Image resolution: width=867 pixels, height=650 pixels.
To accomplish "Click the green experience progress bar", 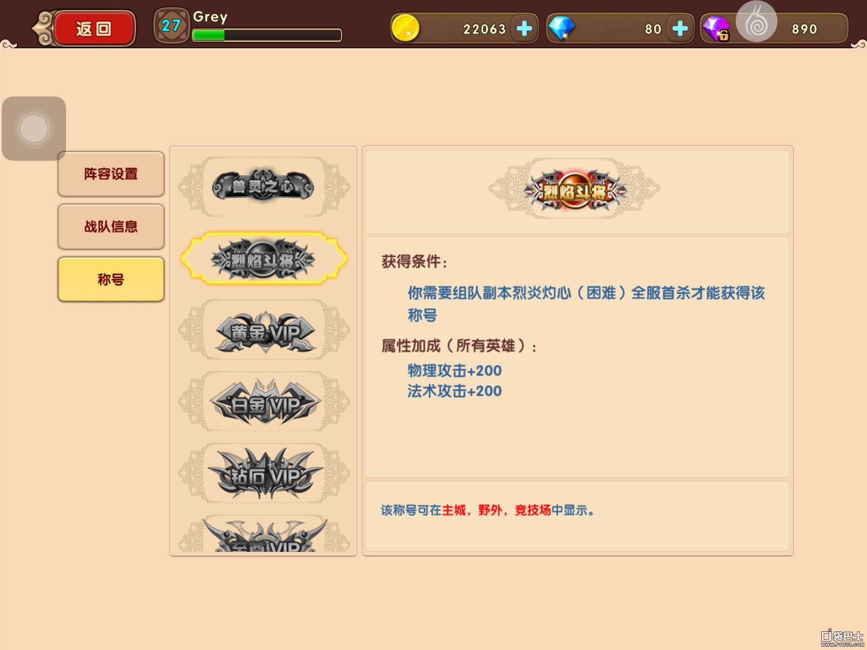I will point(267,35).
